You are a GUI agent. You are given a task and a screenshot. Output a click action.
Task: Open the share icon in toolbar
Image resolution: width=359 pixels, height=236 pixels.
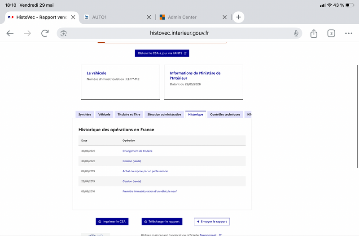[x=314, y=33]
